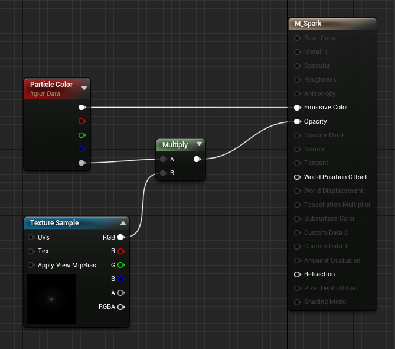The image size is (395, 349).
Task: Collapse the Texture Sample node arrow
Action: coord(123,223)
